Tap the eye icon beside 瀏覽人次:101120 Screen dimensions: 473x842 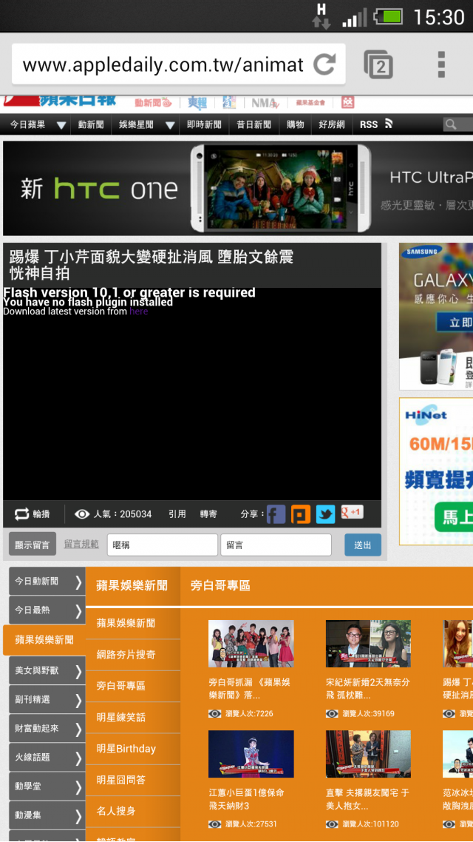333,824
